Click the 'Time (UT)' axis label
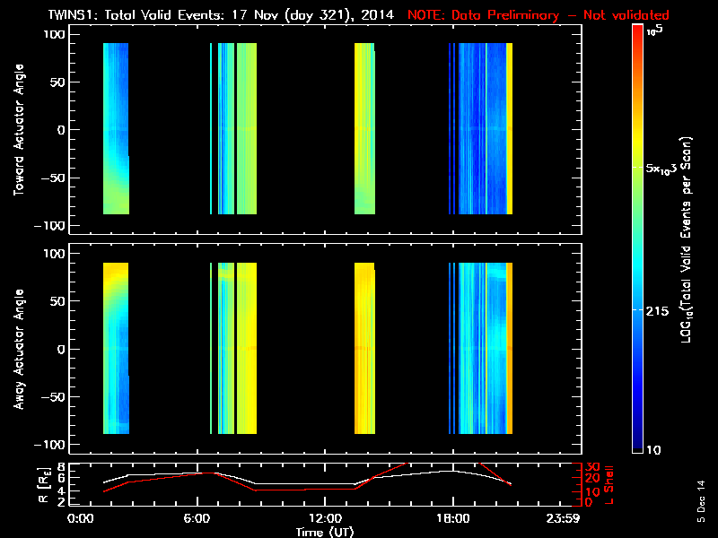718x538 pixels. (325, 532)
